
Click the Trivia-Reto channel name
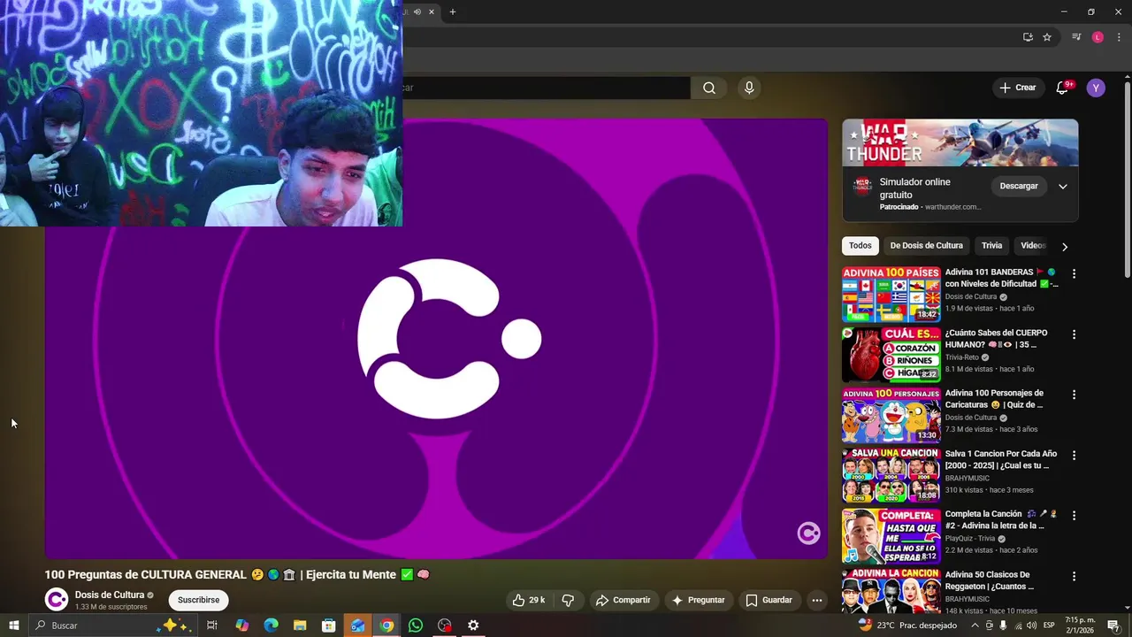961,357
